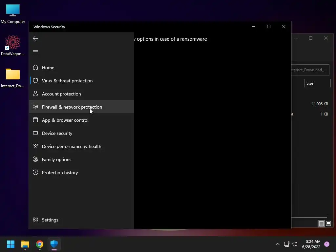Open Home page in sidebar
Image resolution: width=336 pixels, height=252 pixels.
(x=81, y=68)
